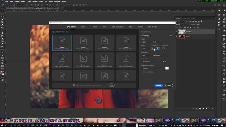Open the RGB Color mode dropdown
This screenshot has width=226, height=127.
(151, 62)
